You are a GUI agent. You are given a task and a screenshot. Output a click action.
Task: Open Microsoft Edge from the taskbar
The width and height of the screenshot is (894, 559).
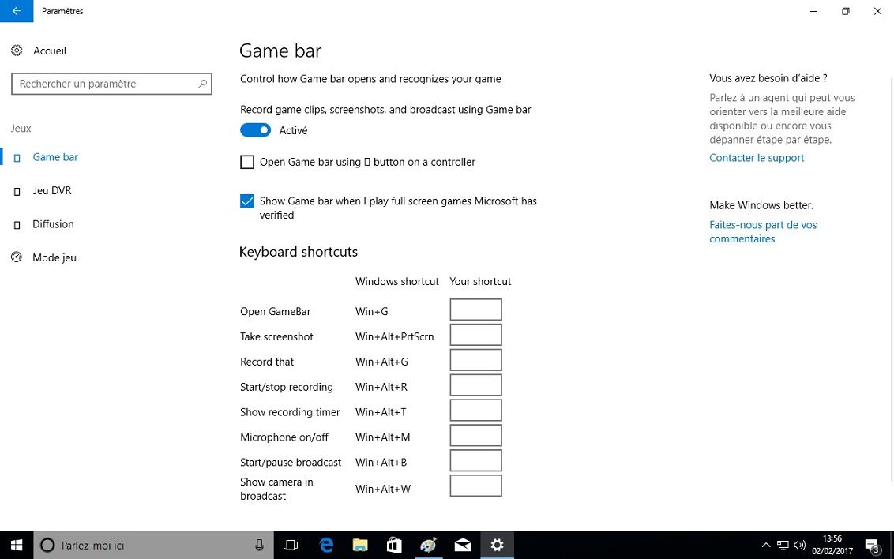326,545
